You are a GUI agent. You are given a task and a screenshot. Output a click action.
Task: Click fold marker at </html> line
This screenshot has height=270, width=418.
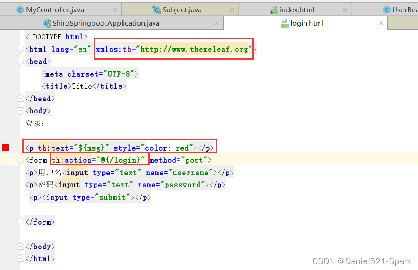[21, 258]
